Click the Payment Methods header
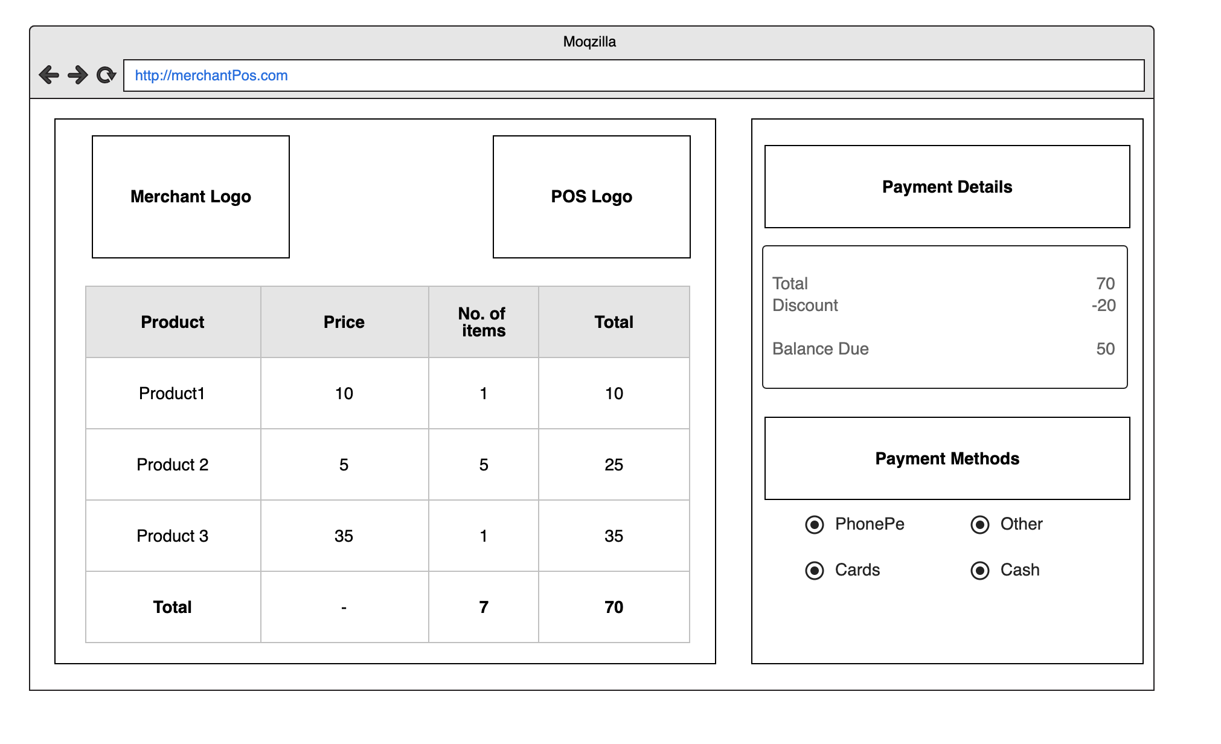 pyautogui.click(x=947, y=458)
